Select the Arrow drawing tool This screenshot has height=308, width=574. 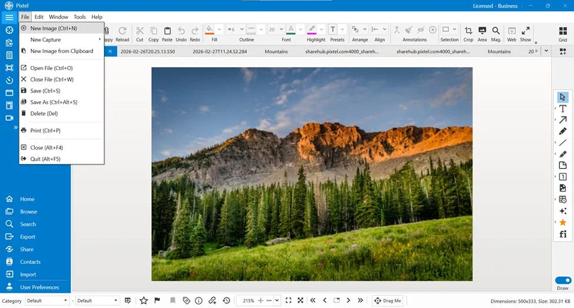[563, 120]
